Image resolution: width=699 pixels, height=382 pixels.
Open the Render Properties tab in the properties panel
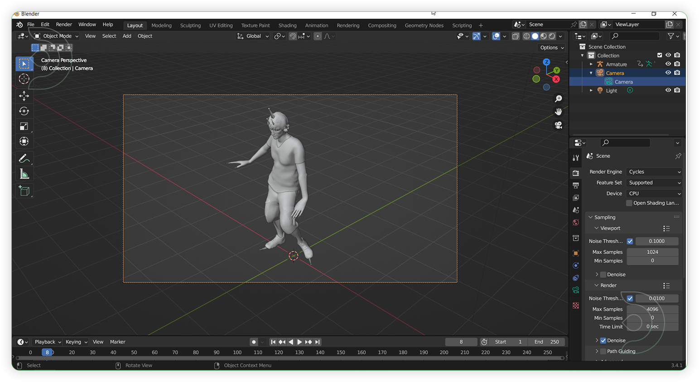pos(575,173)
